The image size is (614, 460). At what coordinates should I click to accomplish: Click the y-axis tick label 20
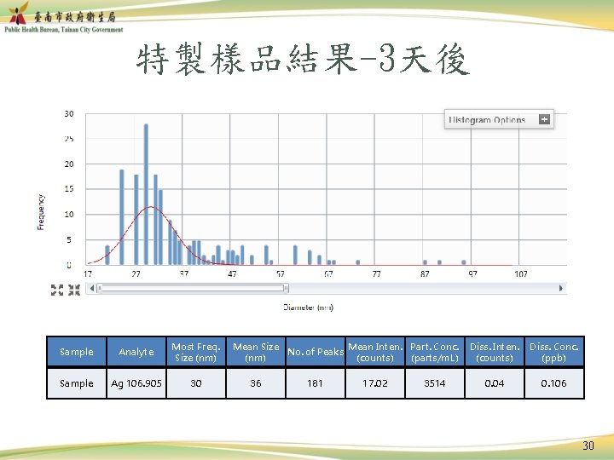tap(69, 164)
